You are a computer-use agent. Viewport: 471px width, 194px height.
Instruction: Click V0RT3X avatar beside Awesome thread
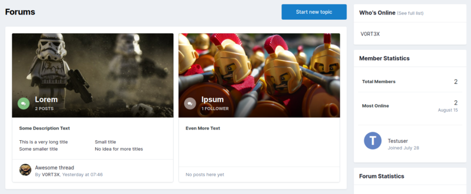[25, 170]
